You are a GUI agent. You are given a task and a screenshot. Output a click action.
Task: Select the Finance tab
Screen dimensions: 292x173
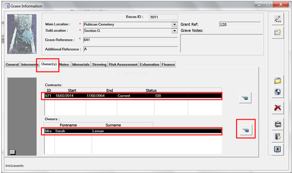pos(168,64)
